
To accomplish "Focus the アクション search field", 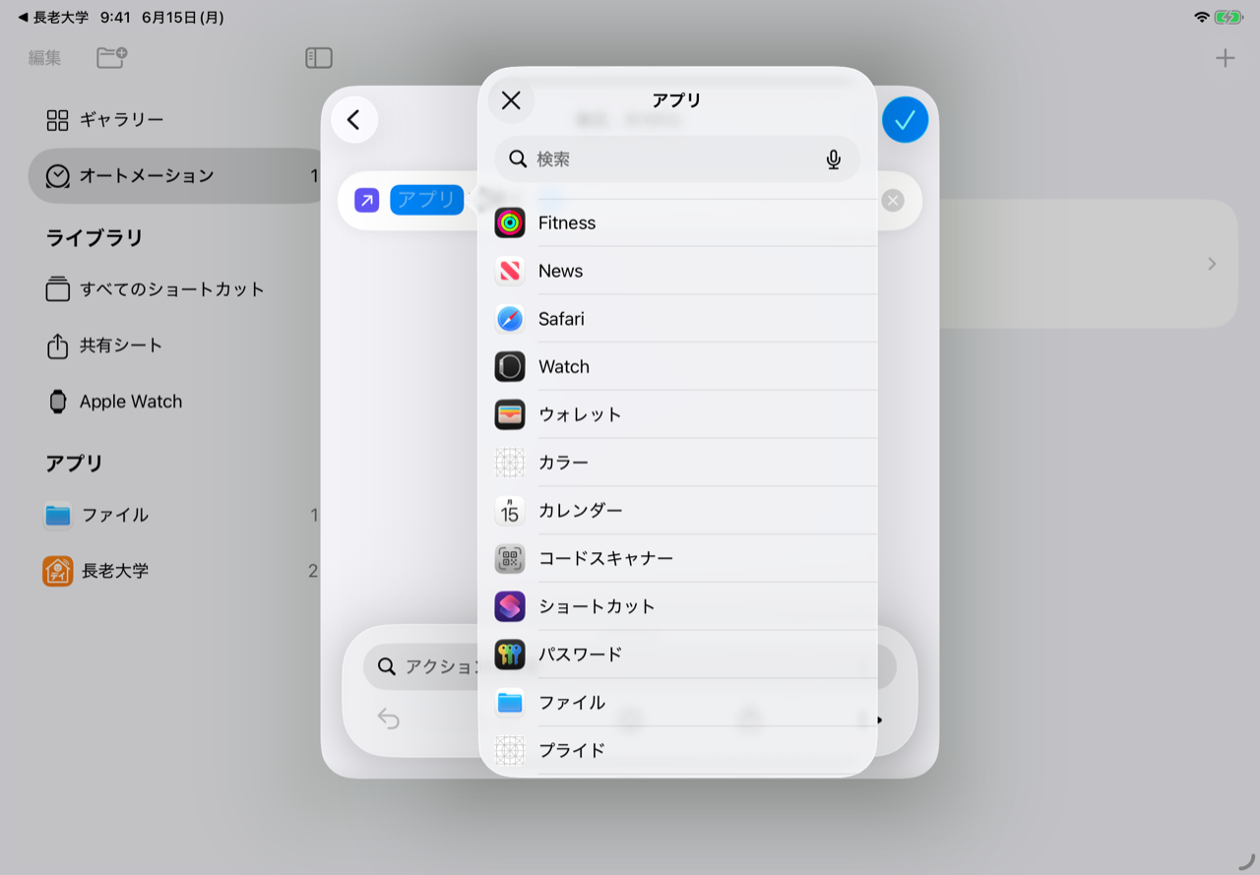I will click(630, 666).
